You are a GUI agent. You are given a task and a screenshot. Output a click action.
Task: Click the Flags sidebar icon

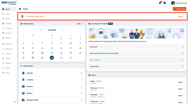click(3, 73)
